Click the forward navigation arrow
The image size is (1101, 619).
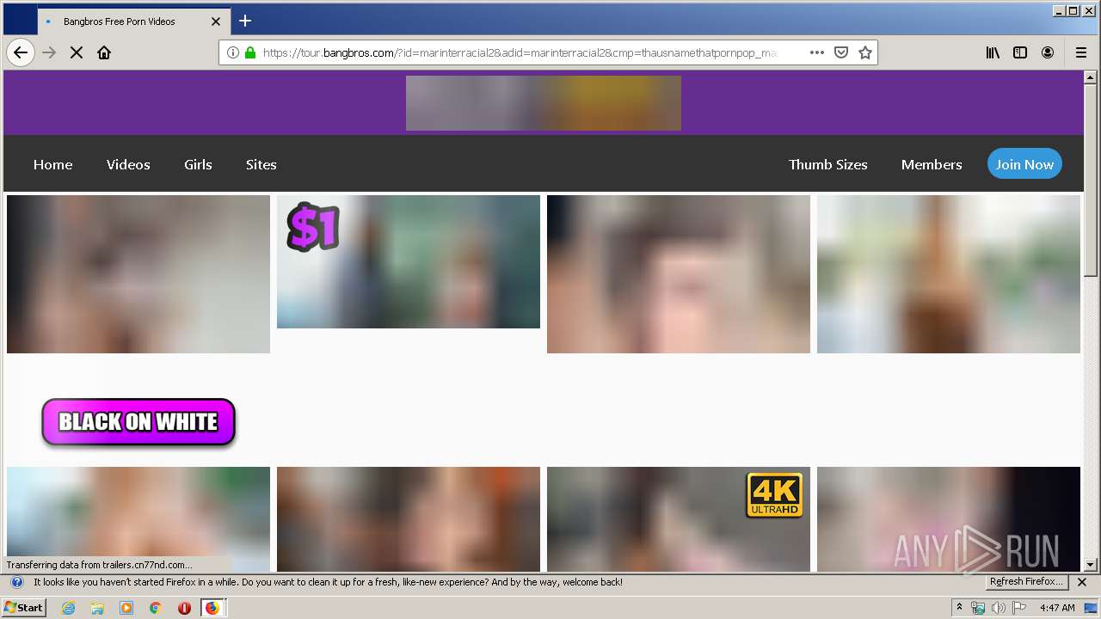click(x=49, y=52)
